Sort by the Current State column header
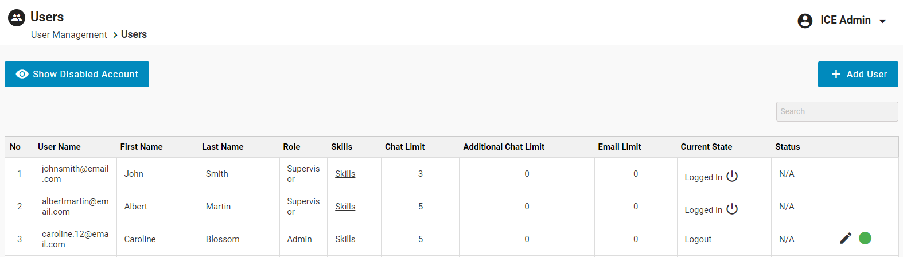The height and width of the screenshot is (257, 903). coord(706,147)
